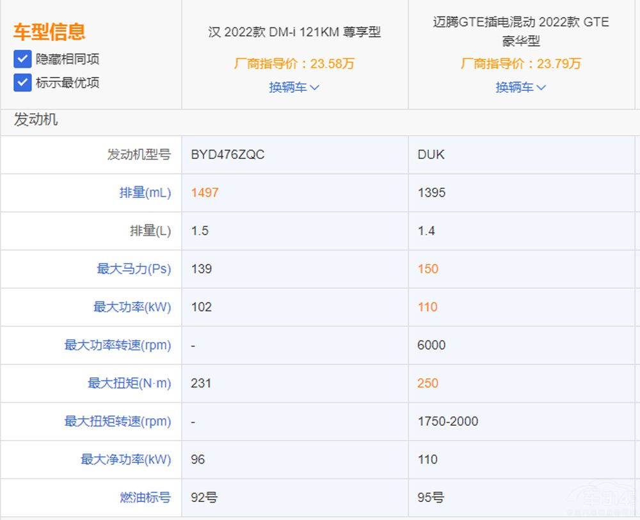Open the 最大扭矩(N·m) parameter link
Screen dimensions: 640x520
click(129, 383)
